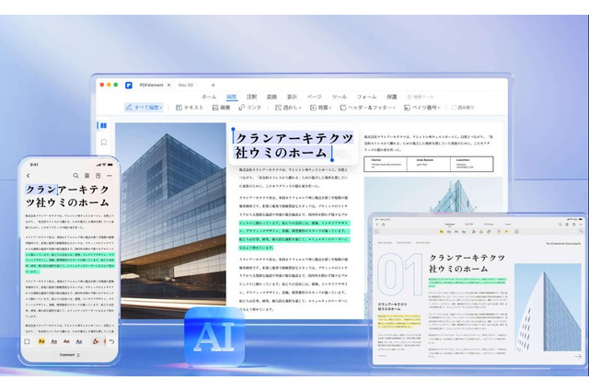Tap the undo arrow on phone
This screenshot has height=392, width=589.
(111, 341)
